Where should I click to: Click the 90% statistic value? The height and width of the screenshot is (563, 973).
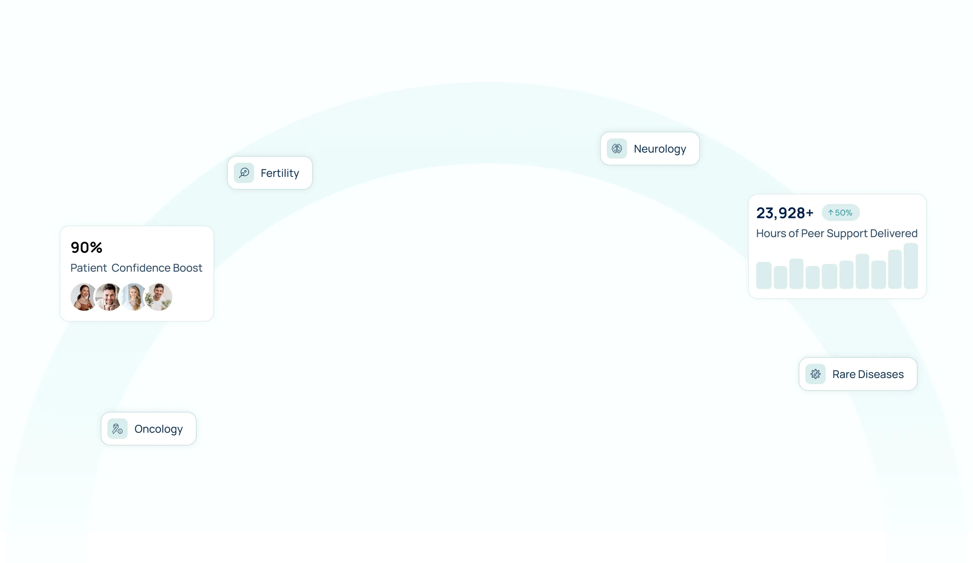coord(86,247)
